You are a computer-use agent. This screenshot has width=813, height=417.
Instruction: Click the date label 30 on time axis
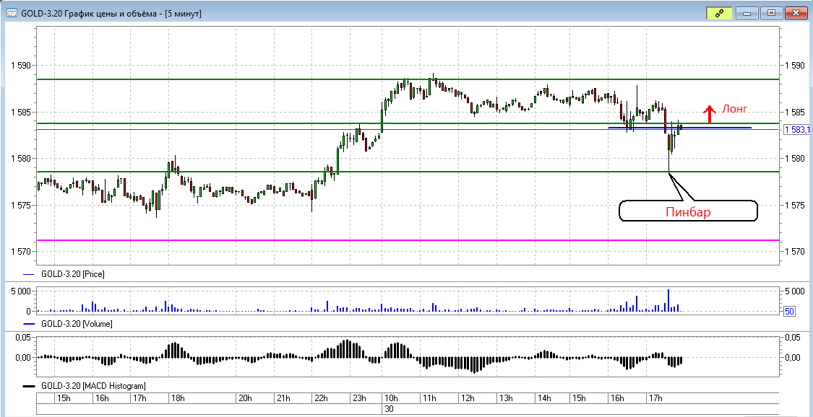389,409
